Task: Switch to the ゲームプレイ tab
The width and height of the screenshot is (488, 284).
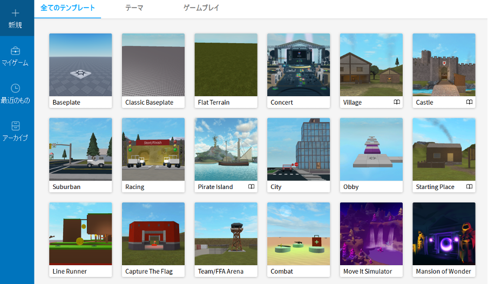Action: (x=201, y=8)
